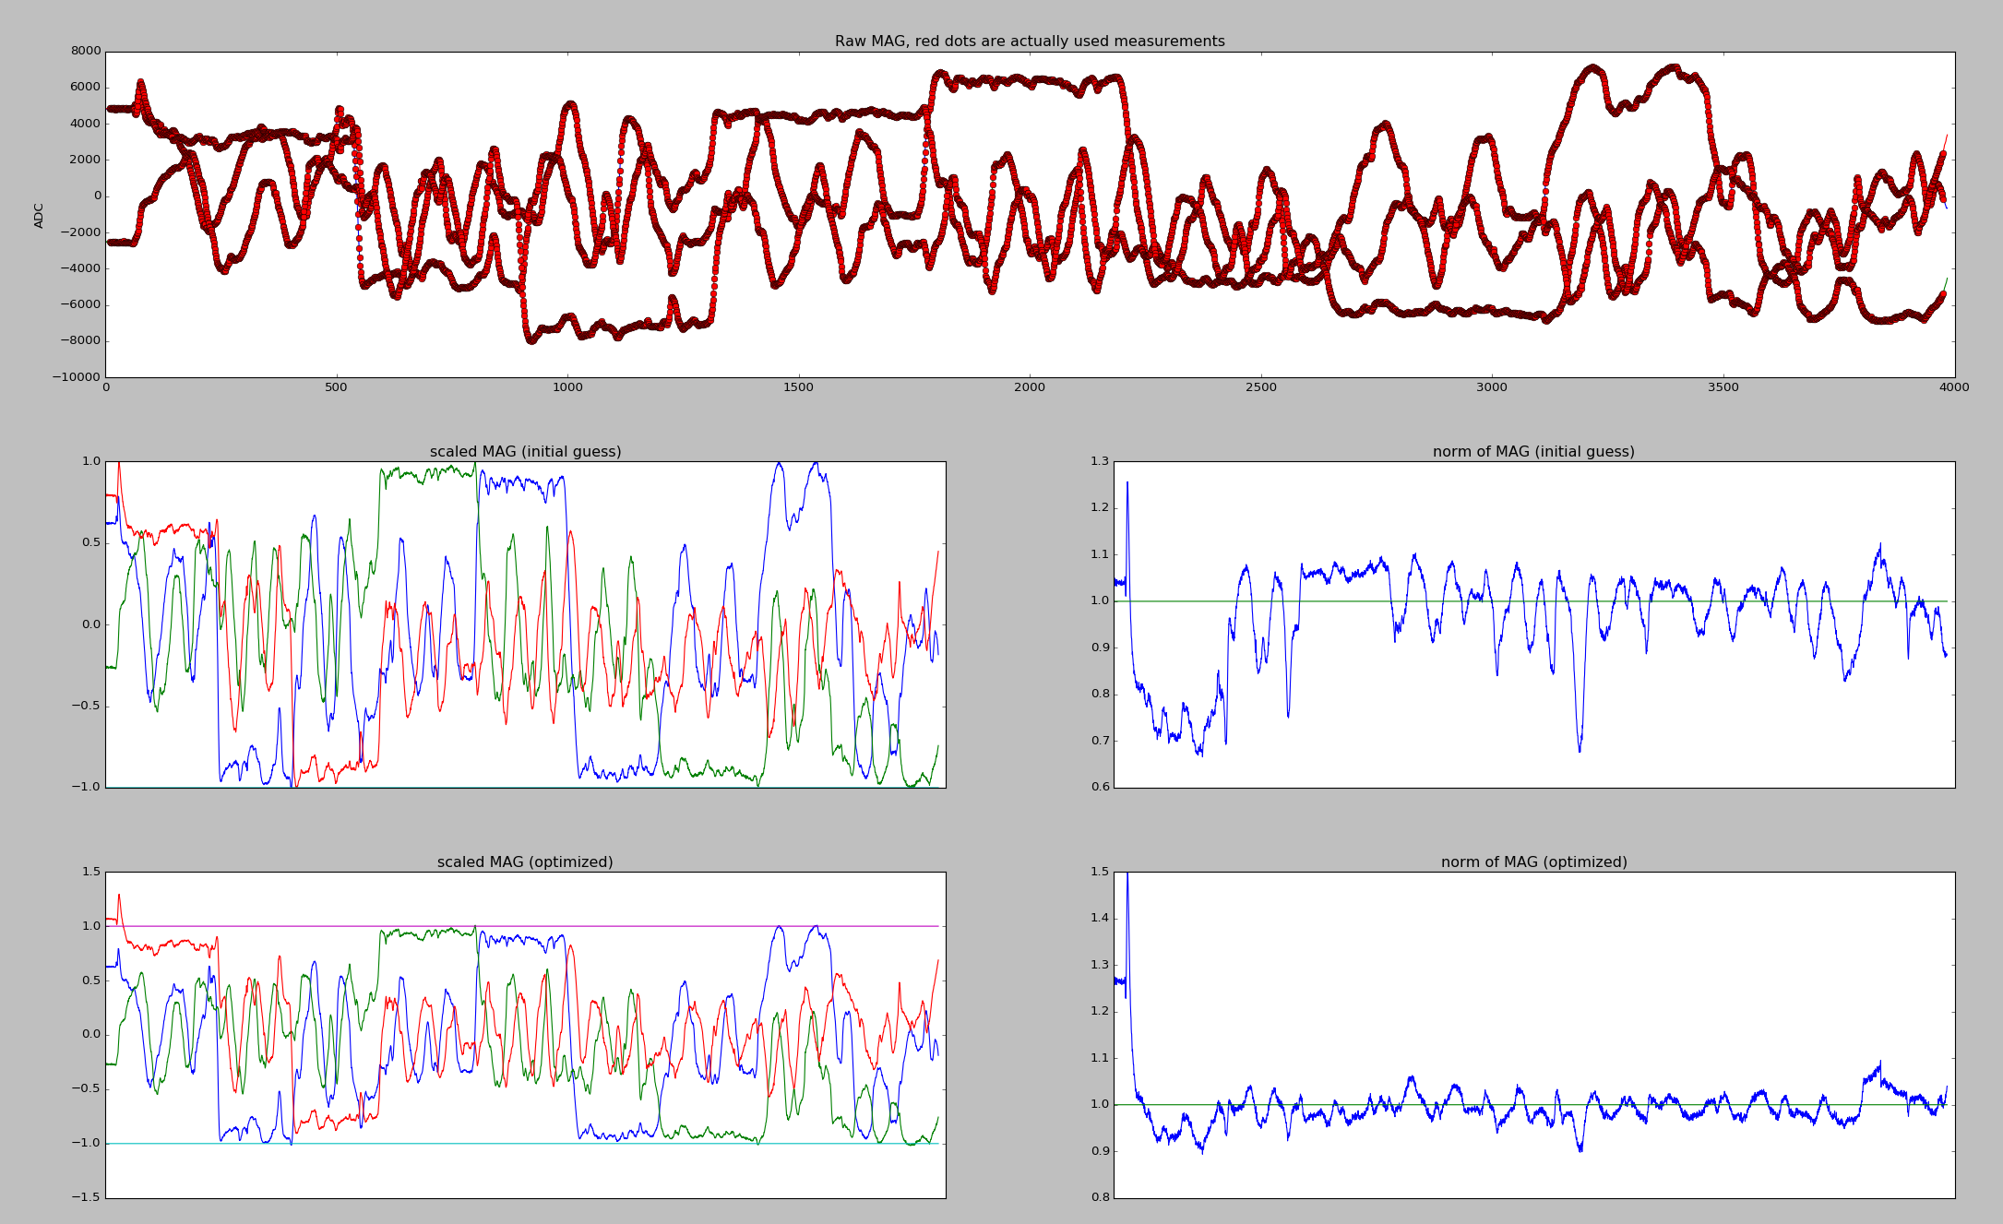This screenshot has width=2003, height=1224.
Task: Click the magenta +1.0 limit line in optimized plot
Action: pos(646,926)
